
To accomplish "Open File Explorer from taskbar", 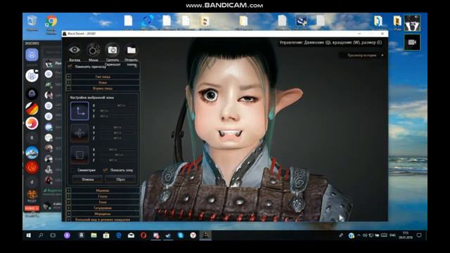I will tap(94, 235).
